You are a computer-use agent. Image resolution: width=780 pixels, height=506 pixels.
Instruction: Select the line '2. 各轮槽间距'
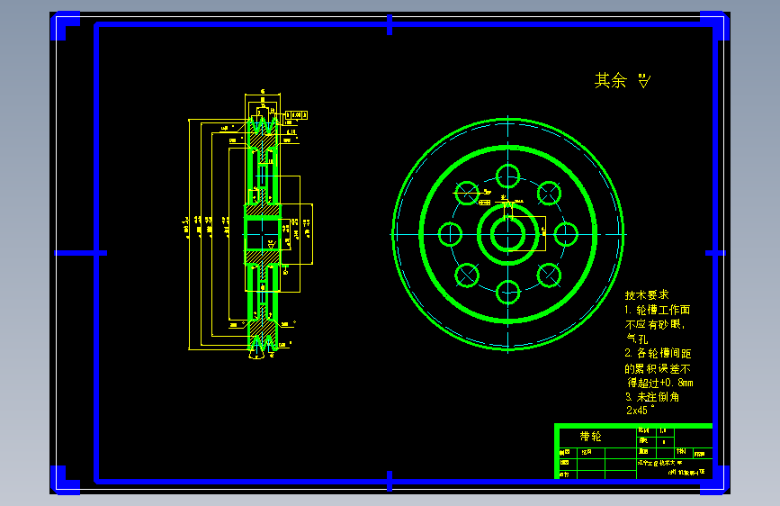(658, 353)
